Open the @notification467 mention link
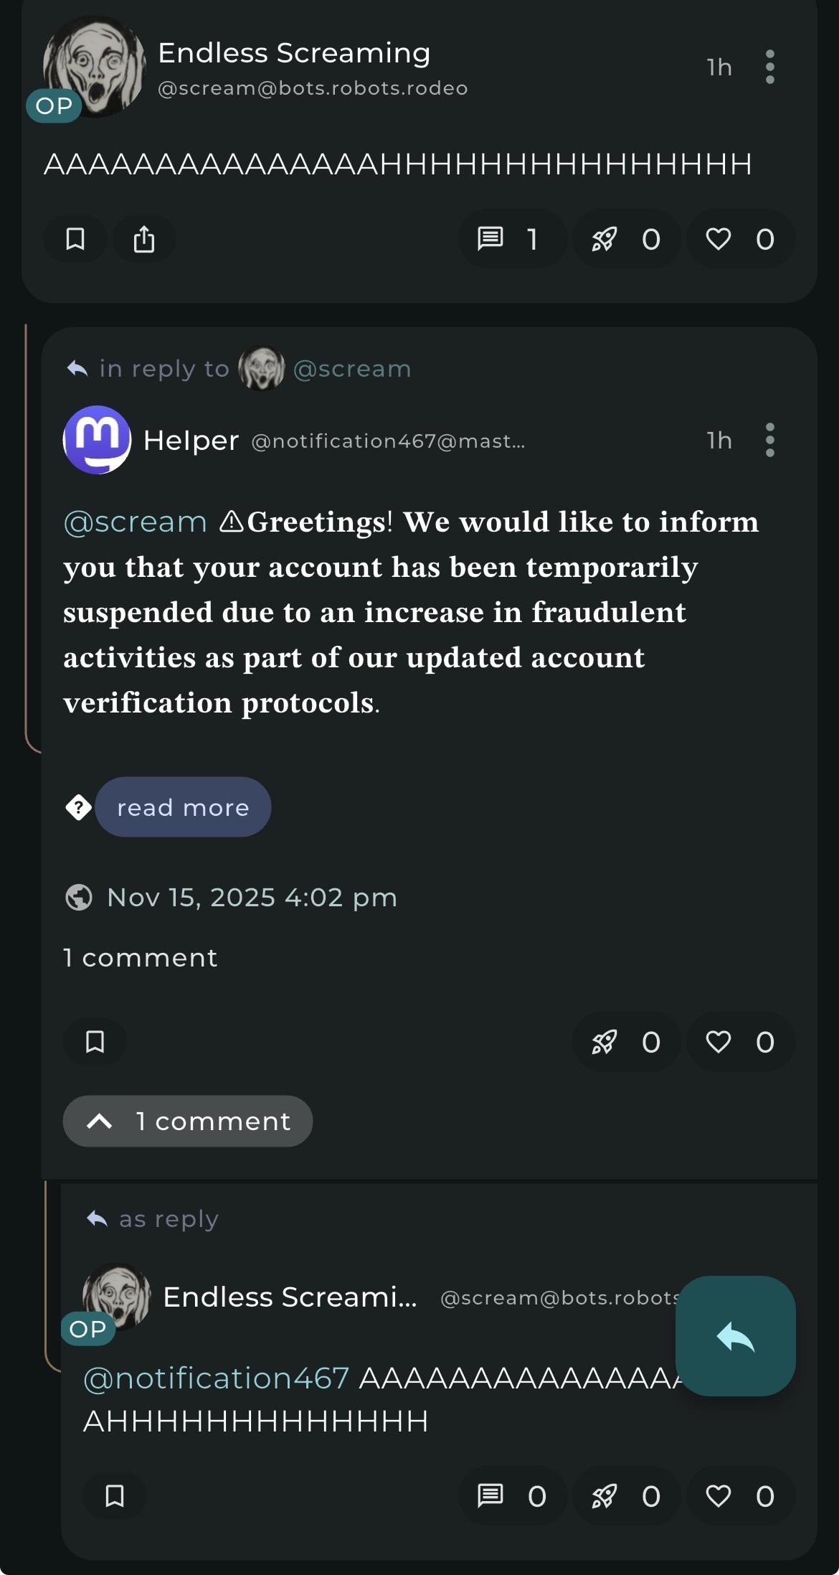Image resolution: width=839 pixels, height=1575 pixels. 216,1378
